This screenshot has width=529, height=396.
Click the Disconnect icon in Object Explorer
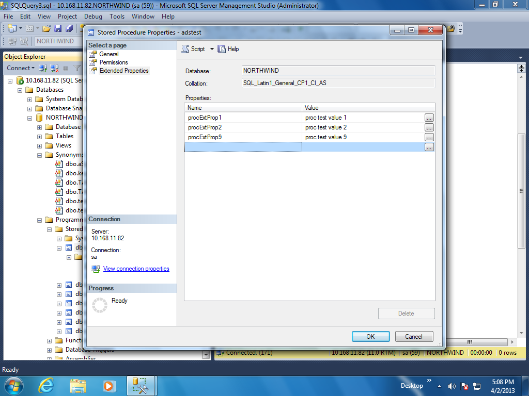tap(54, 69)
